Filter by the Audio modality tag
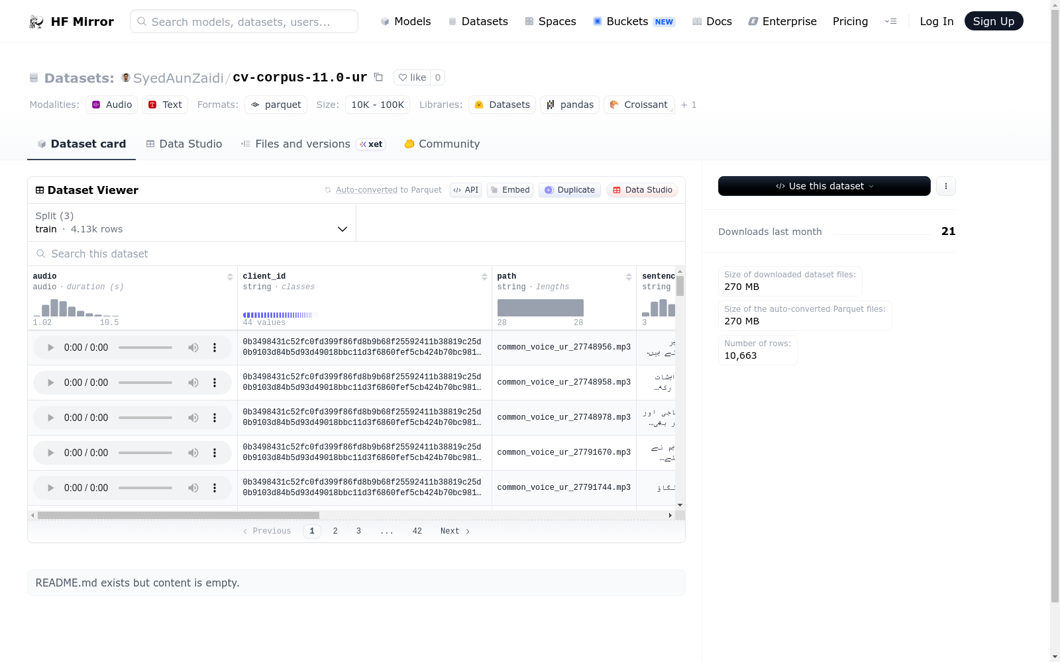Image resolution: width=1060 pixels, height=662 pixels. click(x=111, y=105)
